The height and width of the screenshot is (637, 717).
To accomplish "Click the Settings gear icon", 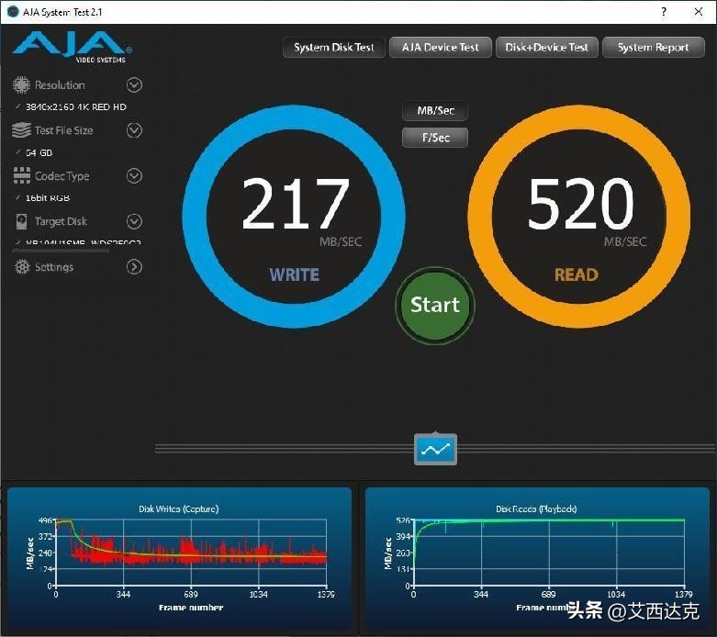I will 22,267.
